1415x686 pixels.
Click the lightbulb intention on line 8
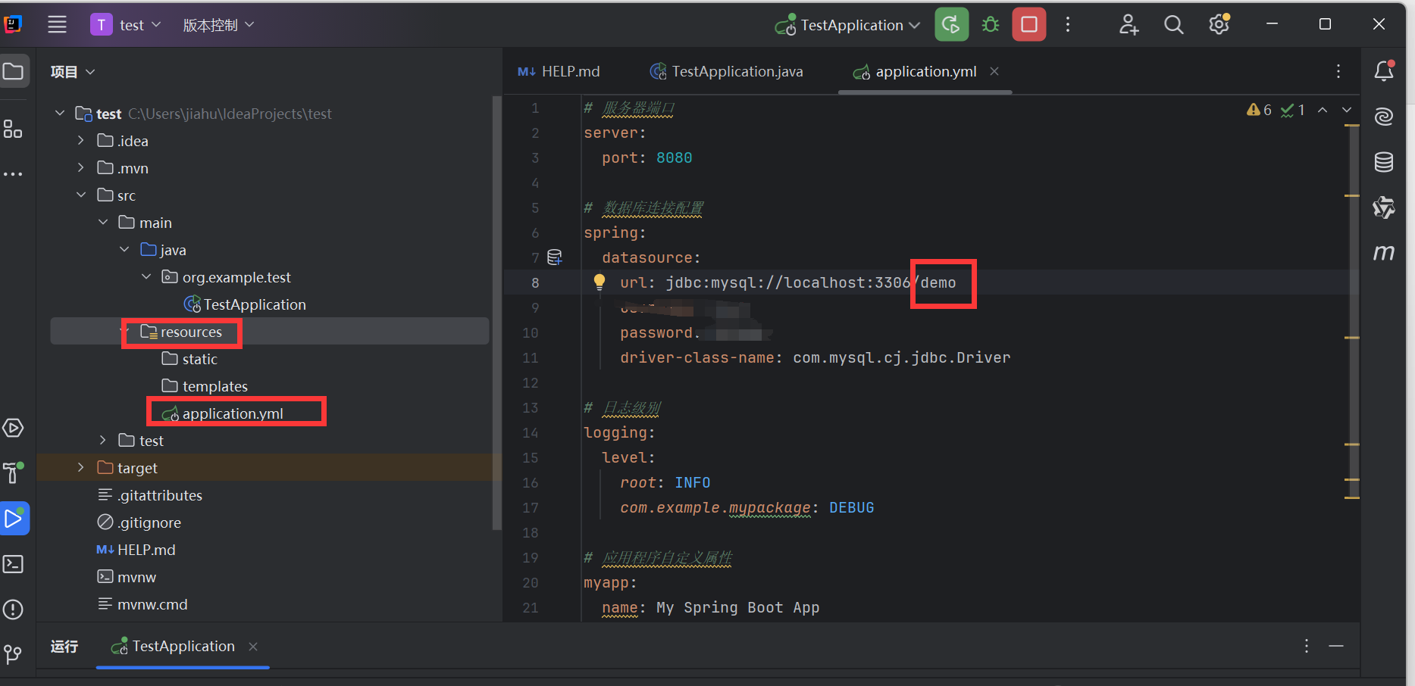(x=599, y=281)
